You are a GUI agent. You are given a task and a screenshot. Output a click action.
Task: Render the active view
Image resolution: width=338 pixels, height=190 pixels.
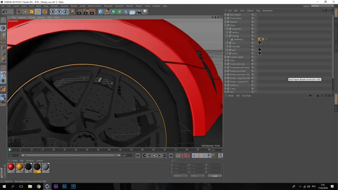(79, 12)
